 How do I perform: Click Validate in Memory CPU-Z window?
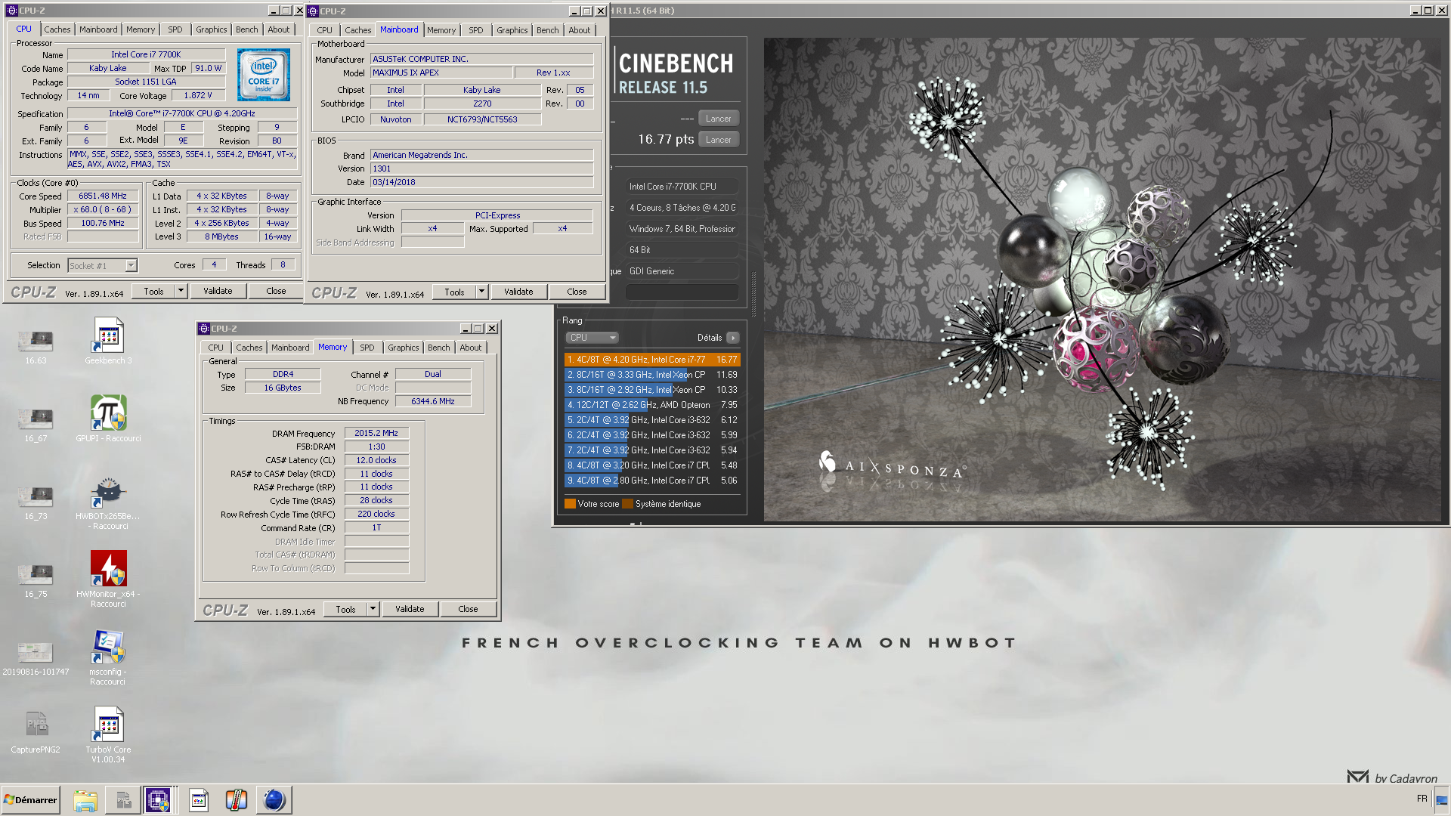410,609
